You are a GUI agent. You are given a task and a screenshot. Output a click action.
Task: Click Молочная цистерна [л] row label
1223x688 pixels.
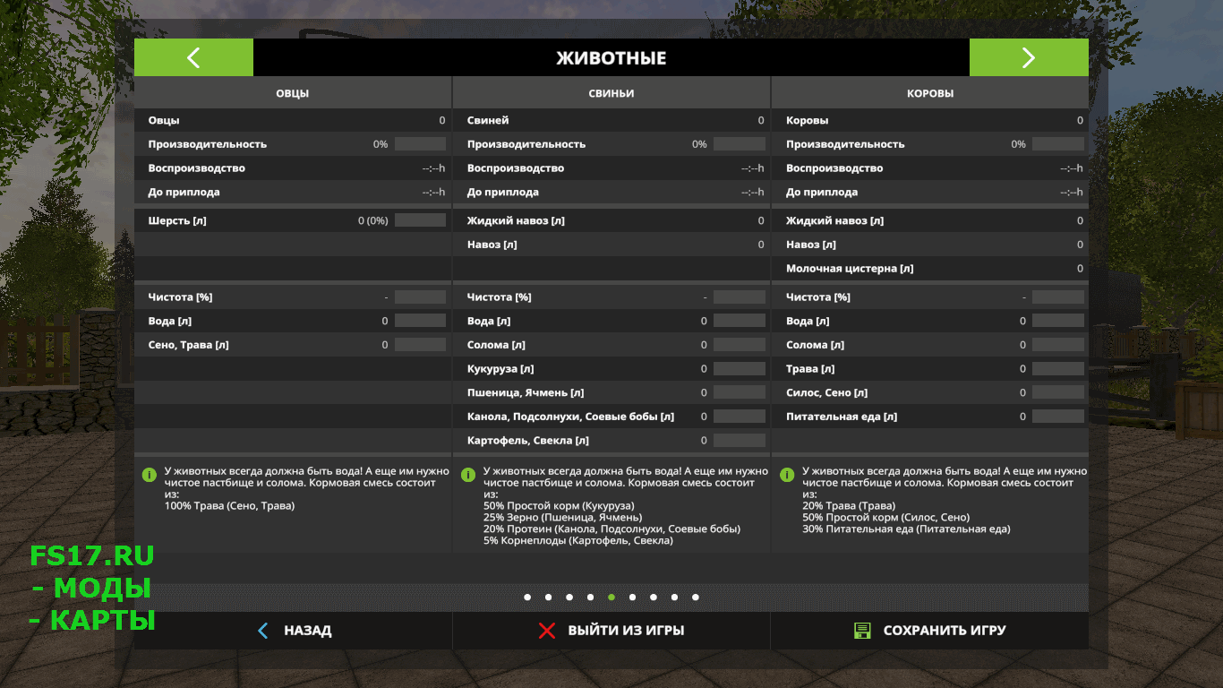[850, 269]
